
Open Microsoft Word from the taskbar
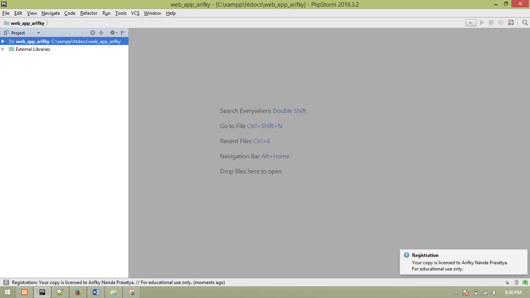pos(96,292)
